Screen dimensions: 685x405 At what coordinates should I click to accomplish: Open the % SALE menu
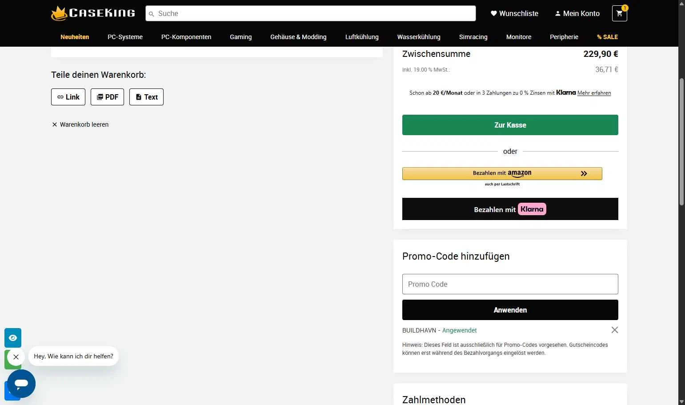tap(607, 37)
